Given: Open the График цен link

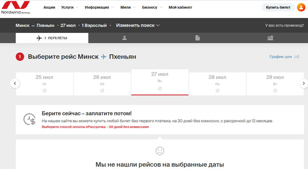Looking at the screenshot, I should [281, 57].
